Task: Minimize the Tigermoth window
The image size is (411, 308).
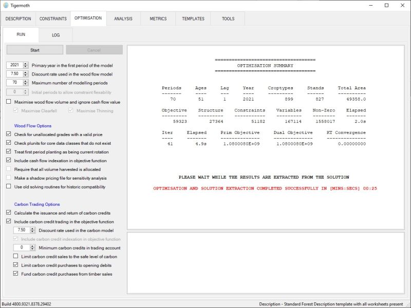Action: point(370,6)
